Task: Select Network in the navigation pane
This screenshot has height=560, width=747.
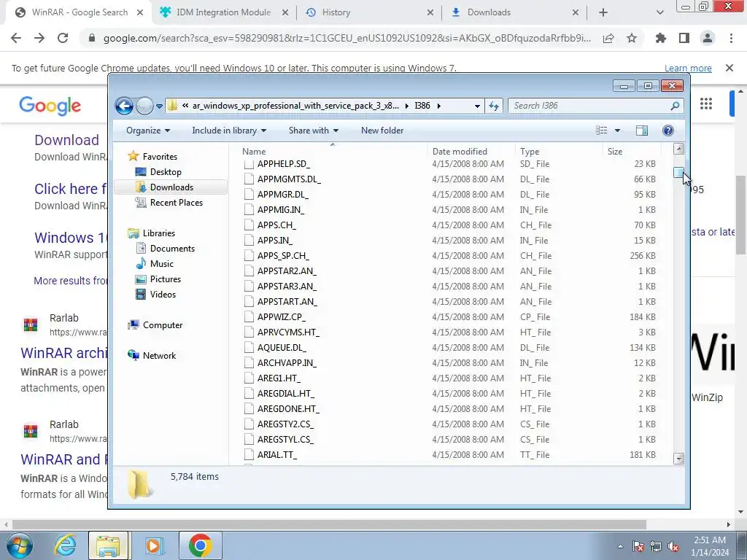Action: click(159, 356)
